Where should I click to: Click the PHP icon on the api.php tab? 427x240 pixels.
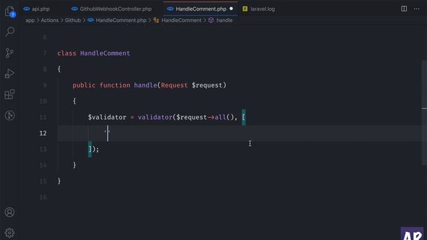point(27,9)
